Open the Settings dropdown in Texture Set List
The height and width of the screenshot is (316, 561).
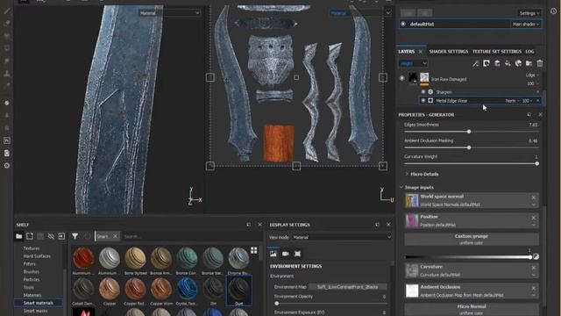529,13
